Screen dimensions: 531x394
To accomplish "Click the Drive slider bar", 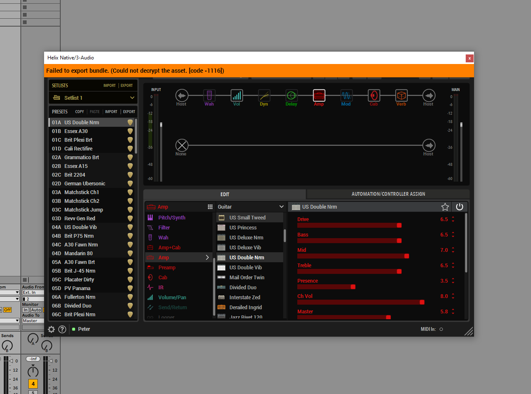I will pyautogui.click(x=348, y=225).
